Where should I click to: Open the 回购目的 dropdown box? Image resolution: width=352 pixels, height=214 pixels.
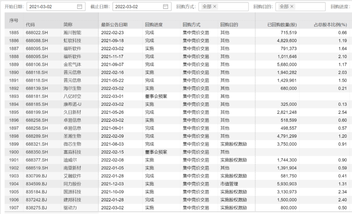[301, 7]
